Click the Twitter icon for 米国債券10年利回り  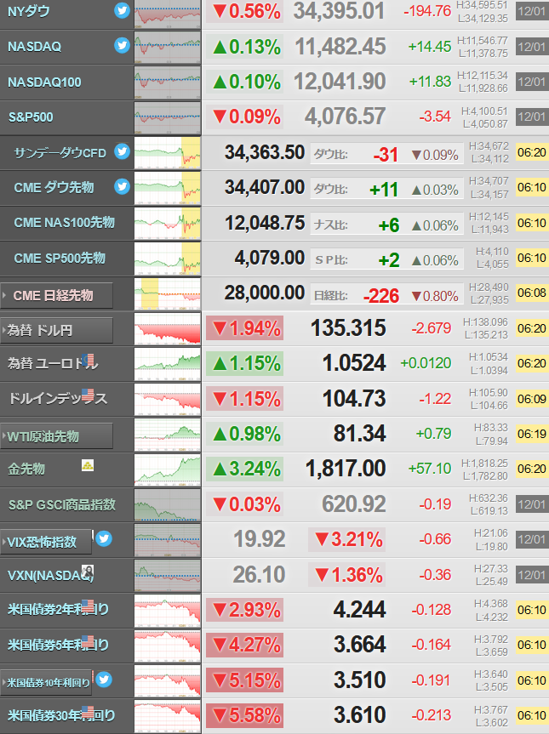[104, 680]
